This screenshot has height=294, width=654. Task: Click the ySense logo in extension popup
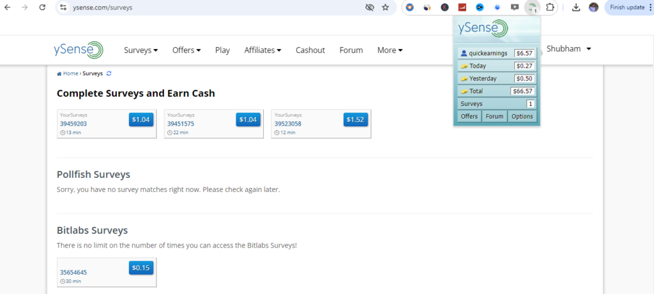[483, 28]
